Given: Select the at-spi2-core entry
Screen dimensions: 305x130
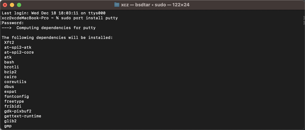Looking at the screenshot, I should pyautogui.click(x=19, y=52).
